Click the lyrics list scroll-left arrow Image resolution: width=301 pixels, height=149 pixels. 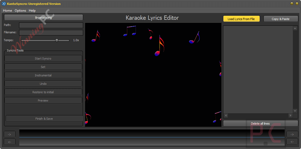click(226, 116)
